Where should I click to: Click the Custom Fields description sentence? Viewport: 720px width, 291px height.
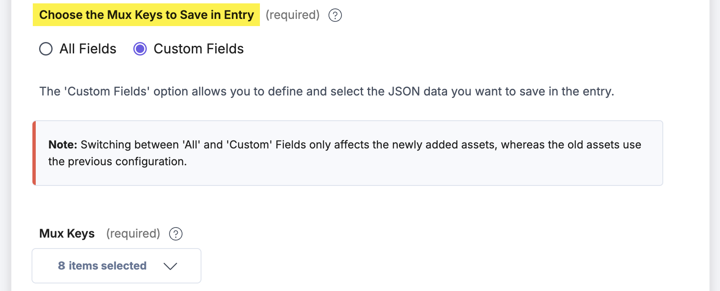click(x=326, y=91)
